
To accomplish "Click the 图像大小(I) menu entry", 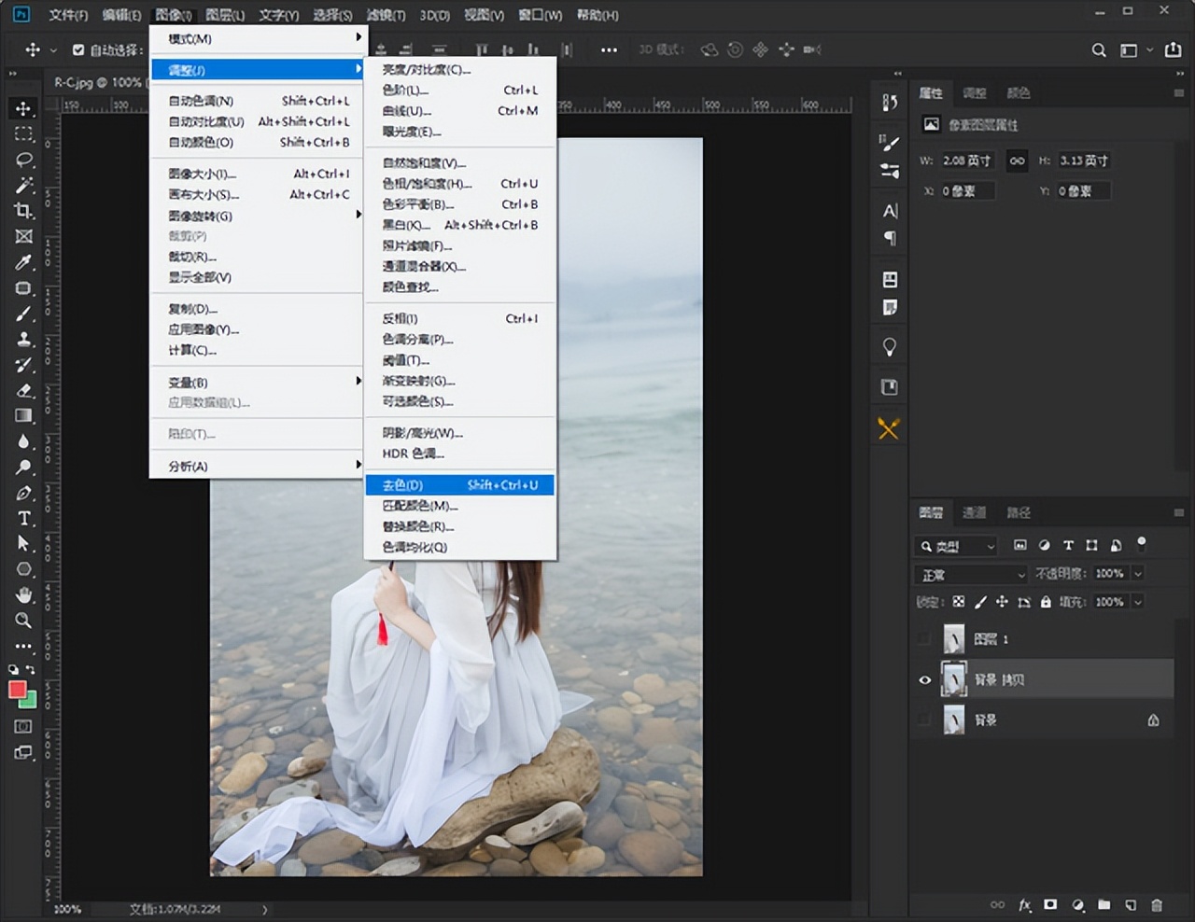I will (x=203, y=174).
